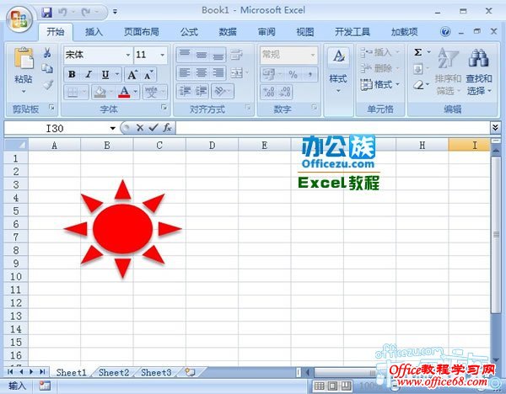Screen dimensions: 506x394
Task: Expand the formula bar
Action: (x=496, y=128)
